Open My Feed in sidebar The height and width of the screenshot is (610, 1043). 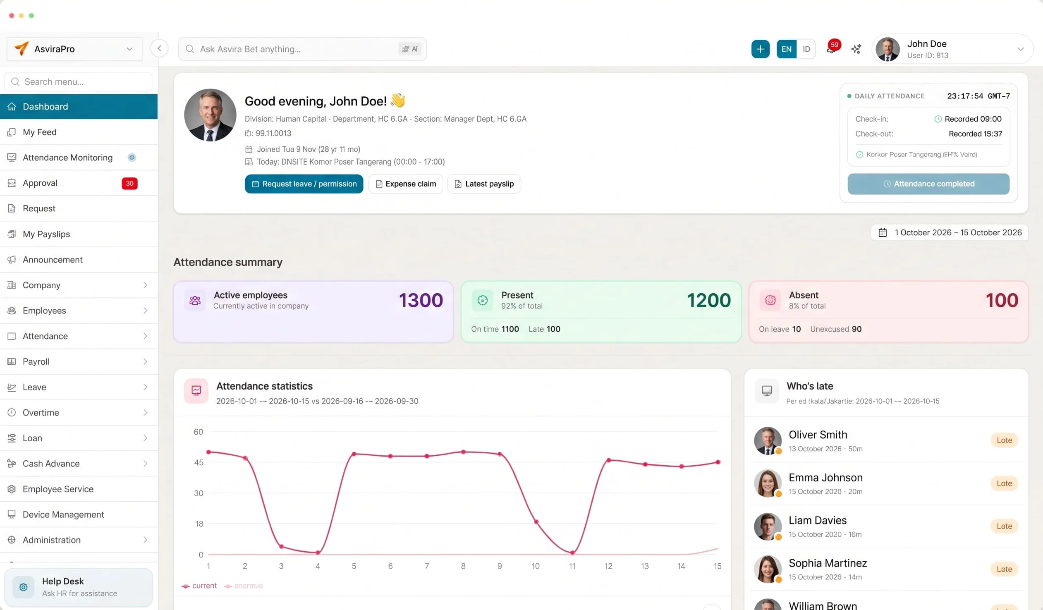click(x=79, y=132)
